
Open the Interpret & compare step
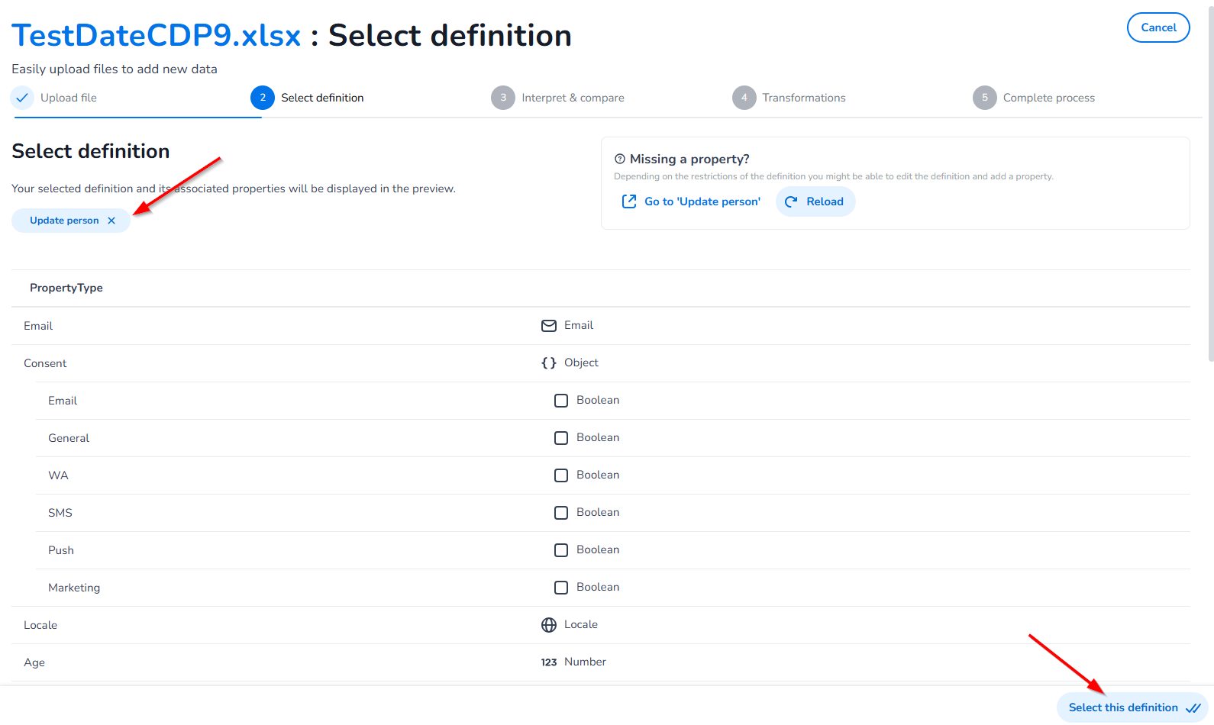pos(558,98)
